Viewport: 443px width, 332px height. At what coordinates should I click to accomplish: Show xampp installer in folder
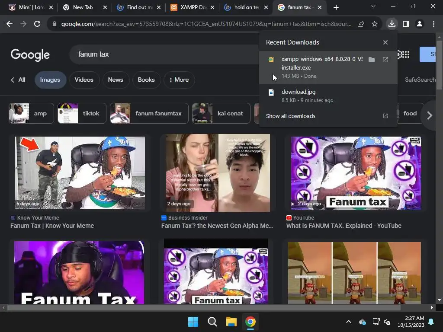372,60
